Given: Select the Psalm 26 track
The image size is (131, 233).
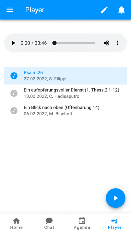Looking at the screenshot, I should pyautogui.click(x=65, y=76).
